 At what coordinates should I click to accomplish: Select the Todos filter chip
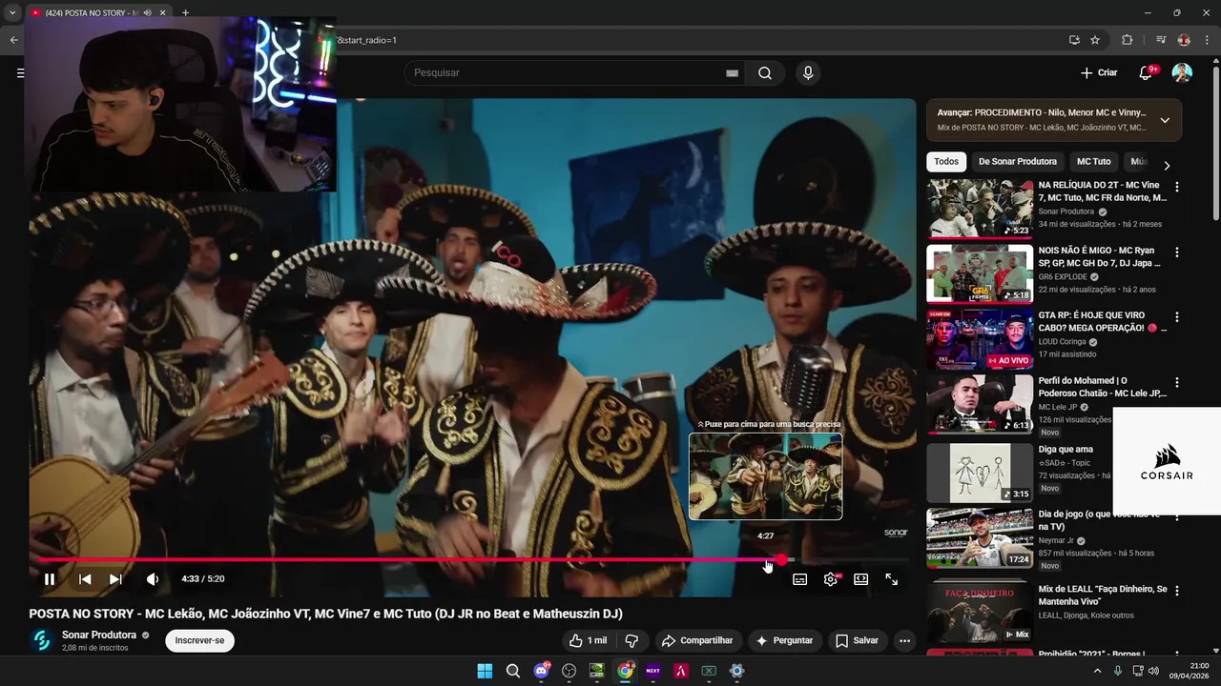coord(946,162)
